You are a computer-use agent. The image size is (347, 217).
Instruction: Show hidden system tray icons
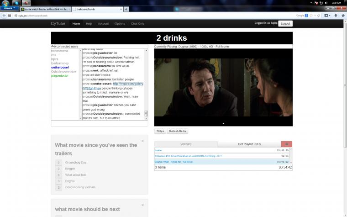[x=311, y=3]
